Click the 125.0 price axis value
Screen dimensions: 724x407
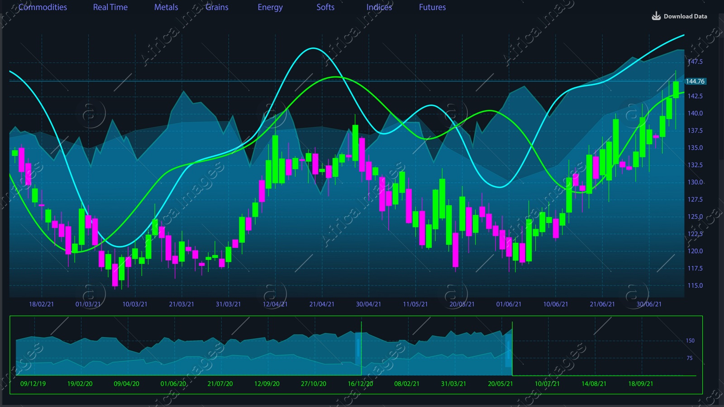pyautogui.click(x=695, y=216)
